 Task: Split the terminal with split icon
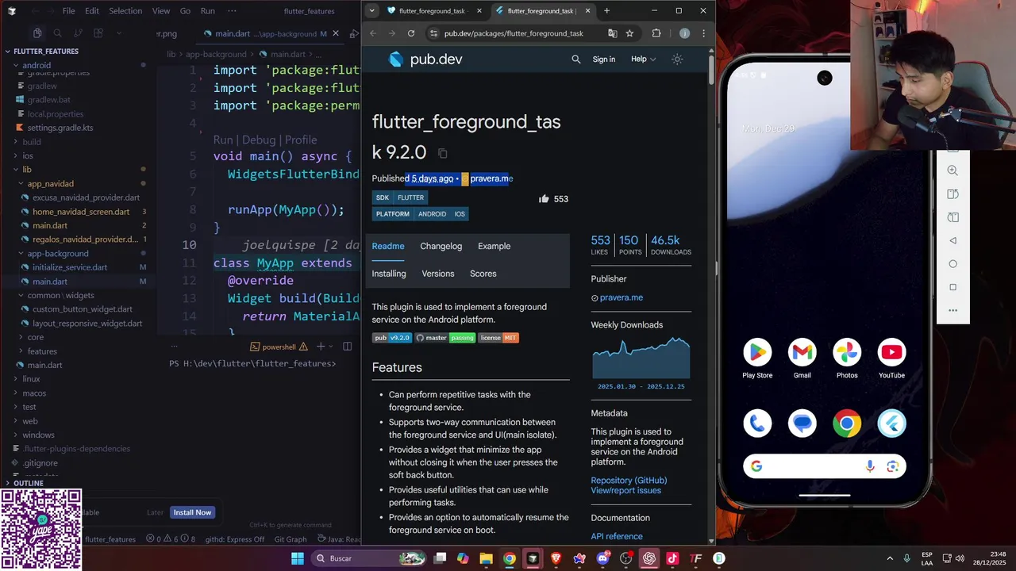click(x=347, y=347)
